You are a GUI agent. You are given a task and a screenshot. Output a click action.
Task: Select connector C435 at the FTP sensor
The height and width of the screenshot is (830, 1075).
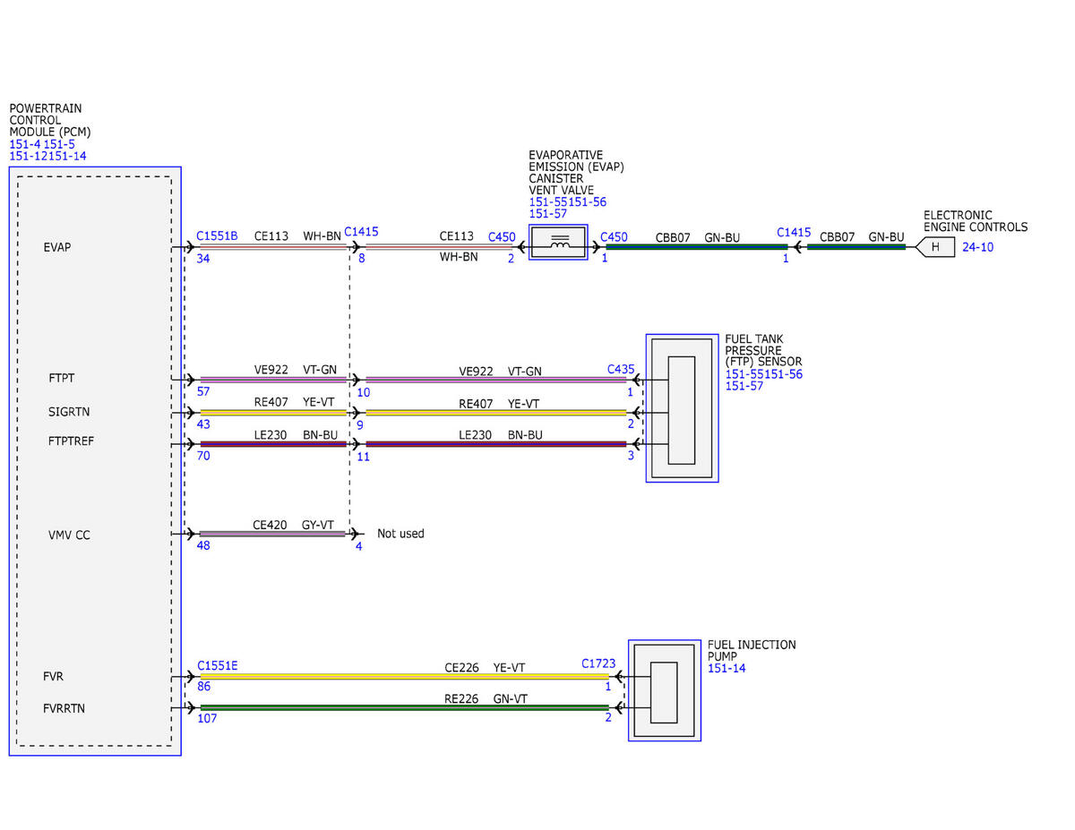(x=620, y=369)
